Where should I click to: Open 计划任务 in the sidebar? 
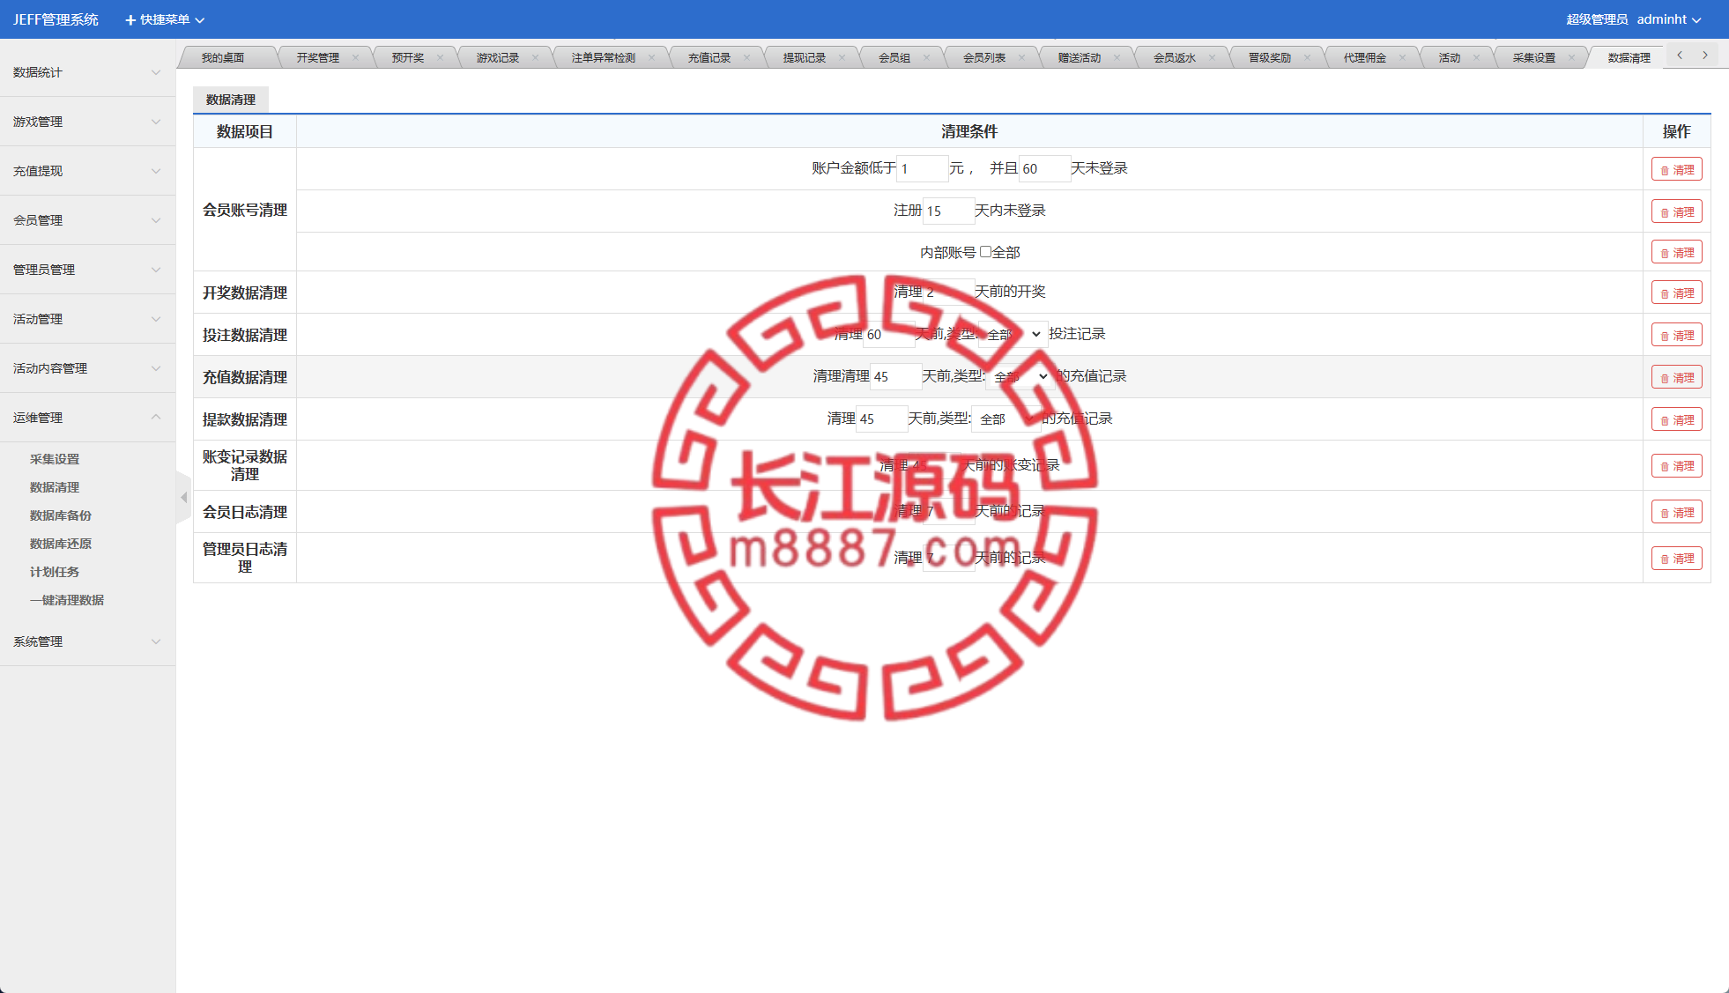coord(55,572)
